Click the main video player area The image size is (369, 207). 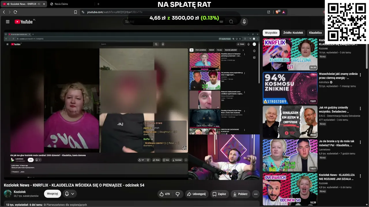[131, 105]
